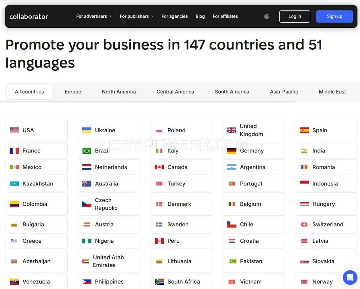The height and width of the screenshot is (289, 360).
Task: Click the France flag icon
Action: (x=14, y=151)
